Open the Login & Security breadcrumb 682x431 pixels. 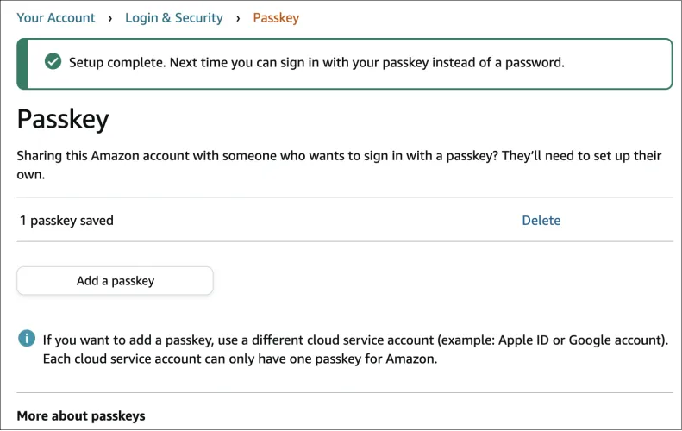174,18
